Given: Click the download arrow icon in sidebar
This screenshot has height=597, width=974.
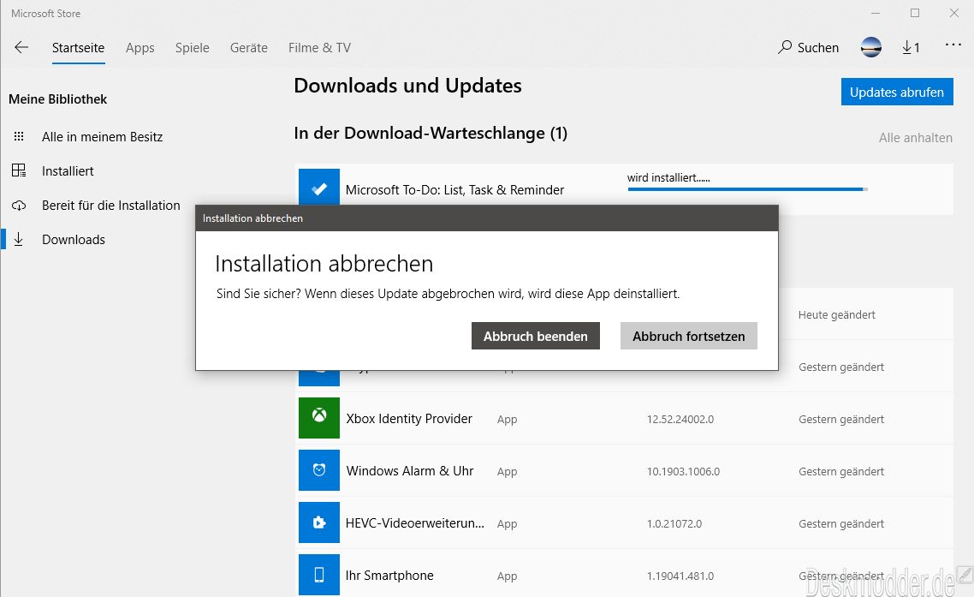Looking at the screenshot, I should 19,240.
